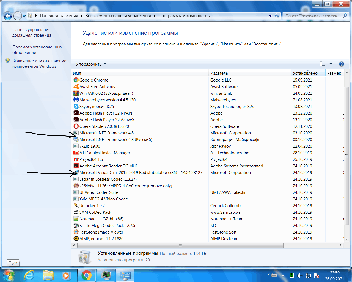Click the Google Chrome program icon in list
Screen dimensions: 352x282
pyautogui.click(x=76, y=80)
